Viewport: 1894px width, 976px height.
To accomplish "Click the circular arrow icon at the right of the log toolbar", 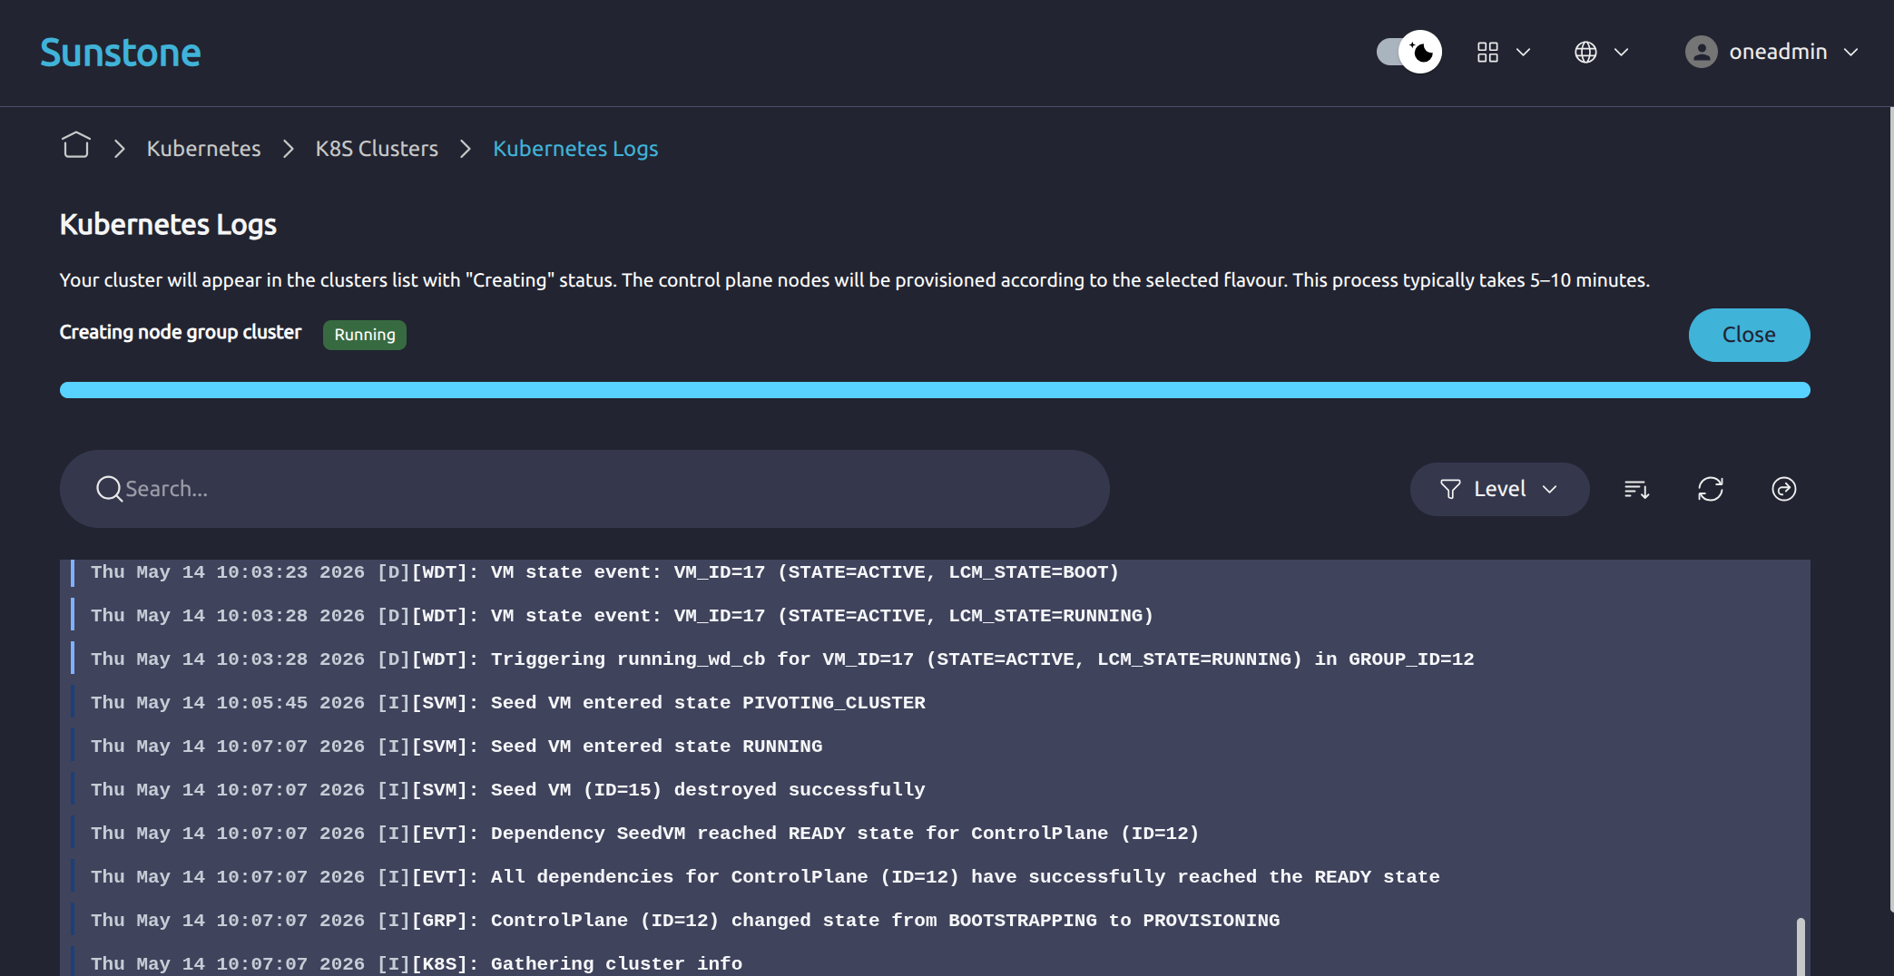I will [x=1784, y=490].
